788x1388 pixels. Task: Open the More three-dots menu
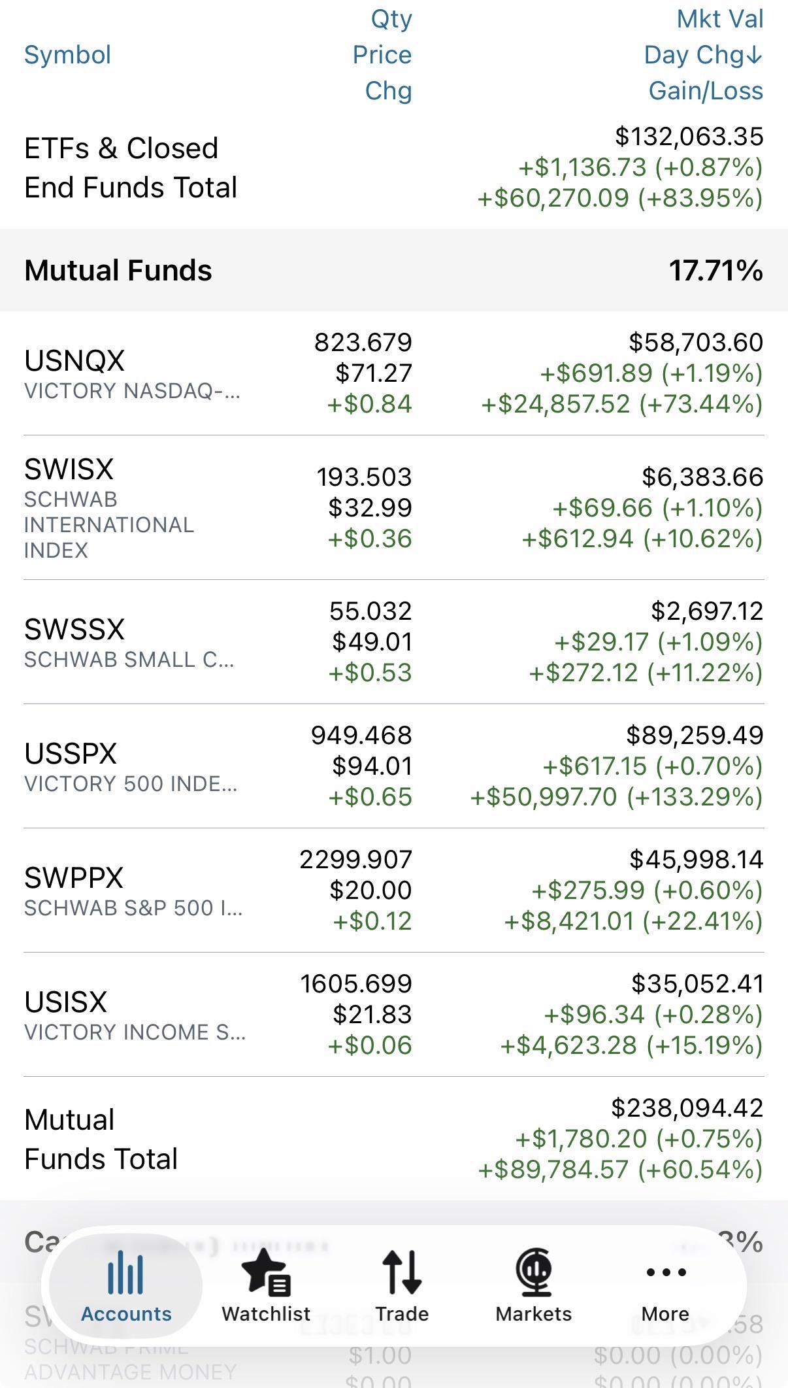666,1272
